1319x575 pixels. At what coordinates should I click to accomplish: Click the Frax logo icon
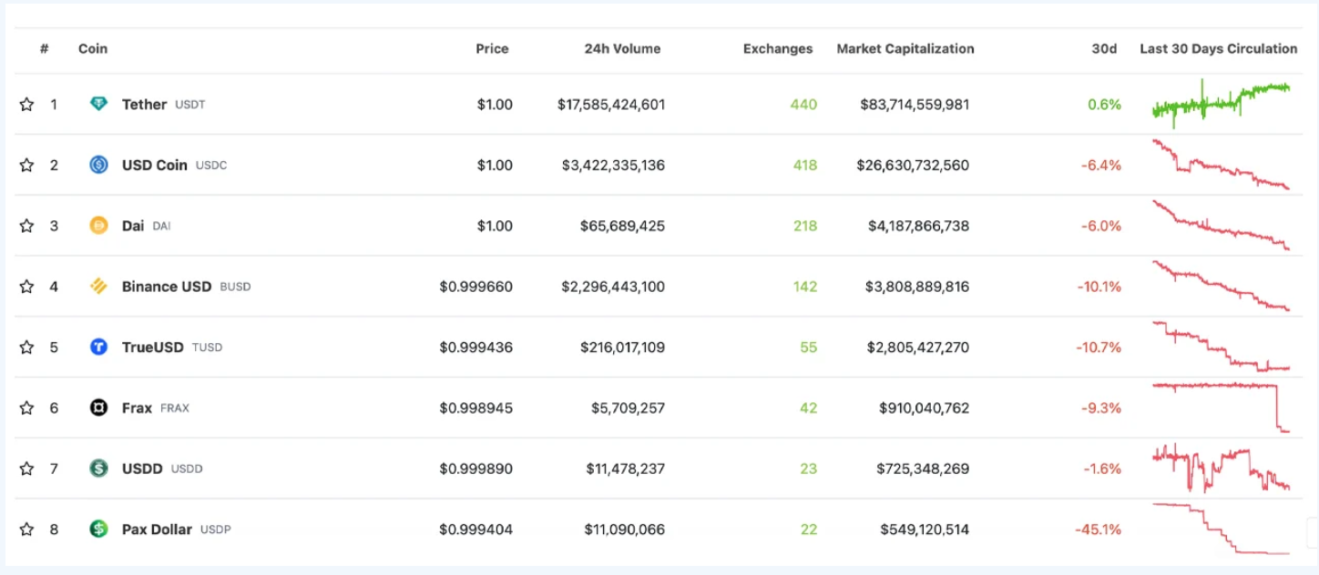[x=98, y=408]
